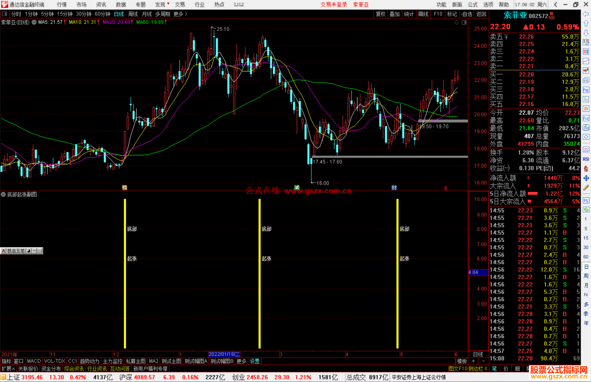The image size is (591, 382).
Task: Select the pencil drawing tool icon
Action: pyautogui.click(x=586, y=188)
